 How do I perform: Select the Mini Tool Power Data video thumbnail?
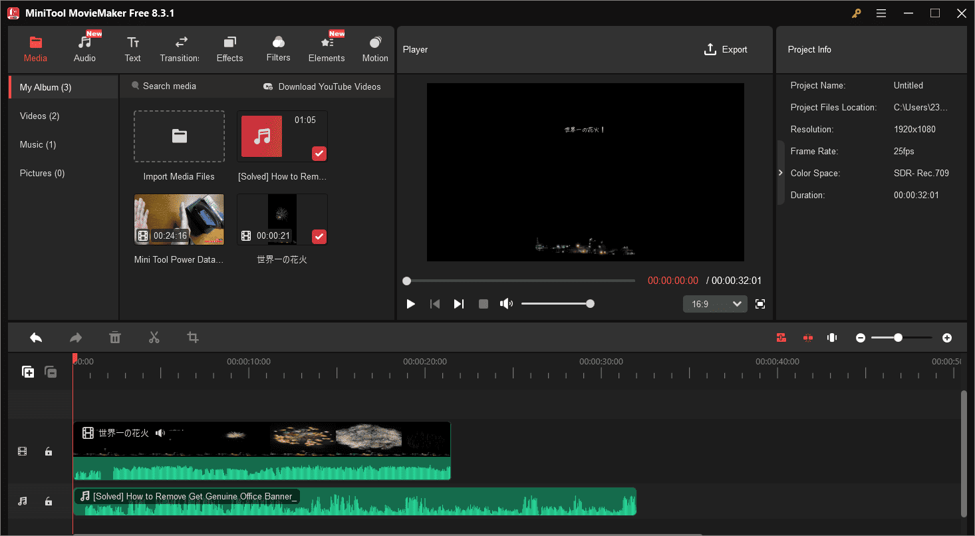click(179, 219)
